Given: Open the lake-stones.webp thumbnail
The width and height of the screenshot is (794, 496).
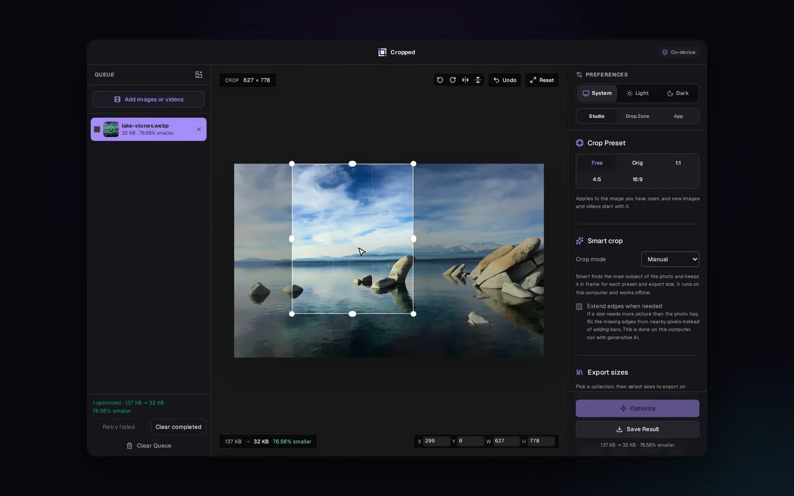Looking at the screenshot, I should (x=111, y=129).
